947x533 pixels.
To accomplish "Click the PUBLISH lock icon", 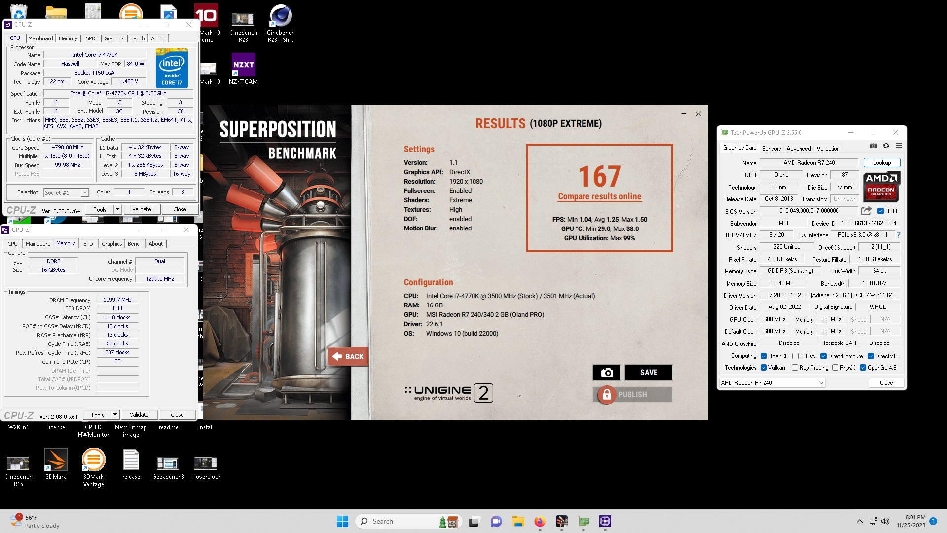I will point(607,395).
